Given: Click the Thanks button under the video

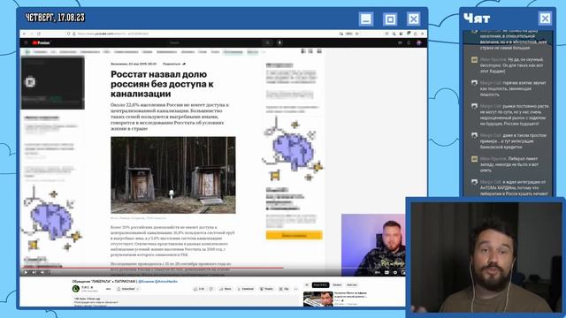Looking at the screenshot, I should [267, 289].
